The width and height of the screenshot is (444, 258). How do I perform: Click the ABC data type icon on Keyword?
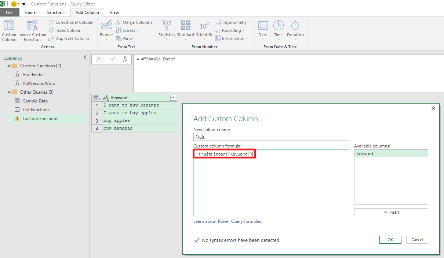click(x=106, y=98)
